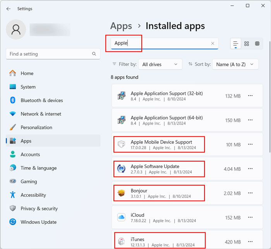Clear the Apple search text with X
The width and height of the screenshot is (271, 249).
pos(213,44)
